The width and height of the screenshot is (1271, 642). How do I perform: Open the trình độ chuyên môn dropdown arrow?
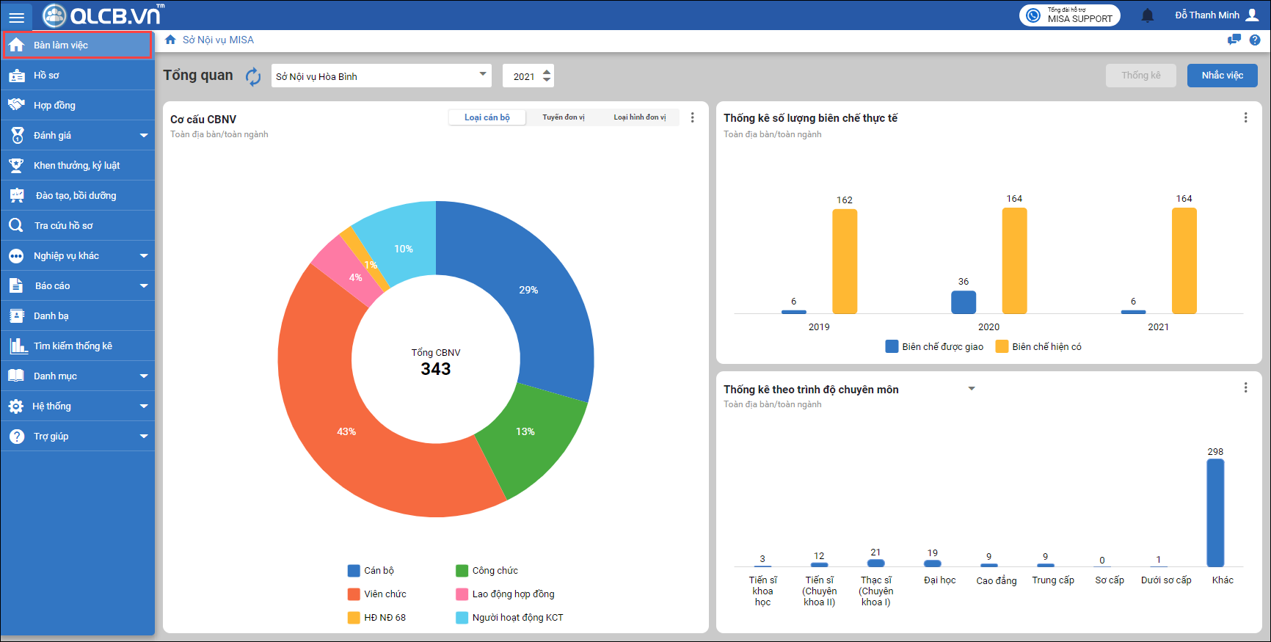click(x=972, y=389)
